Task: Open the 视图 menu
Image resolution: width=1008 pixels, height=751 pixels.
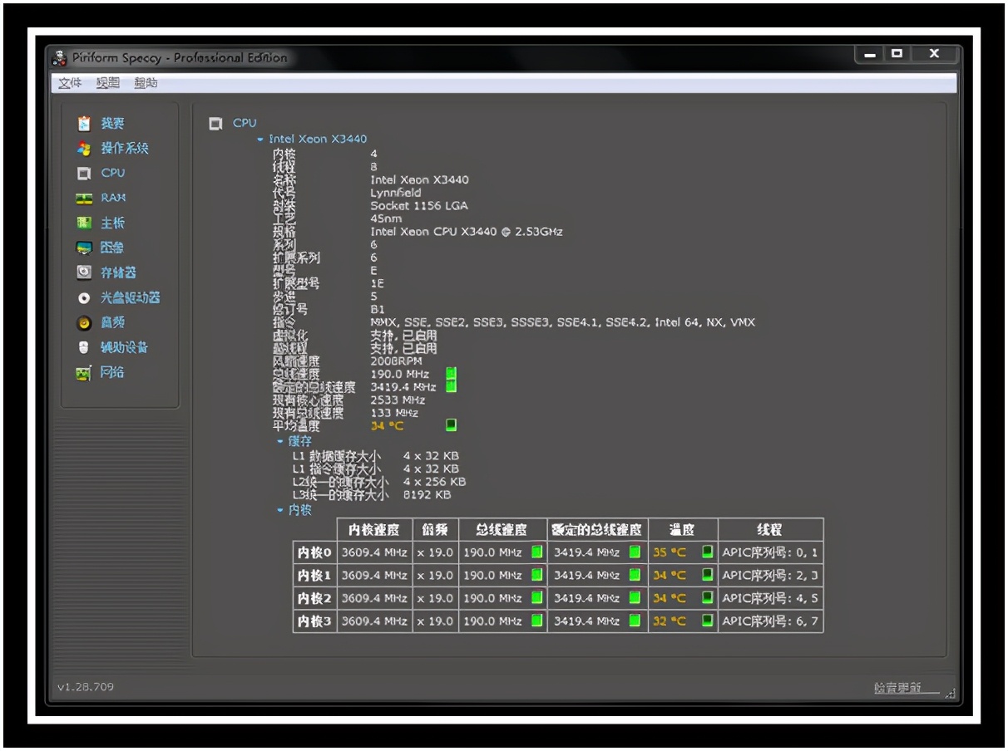Action: pyautogui.click(x=107, y=83)
